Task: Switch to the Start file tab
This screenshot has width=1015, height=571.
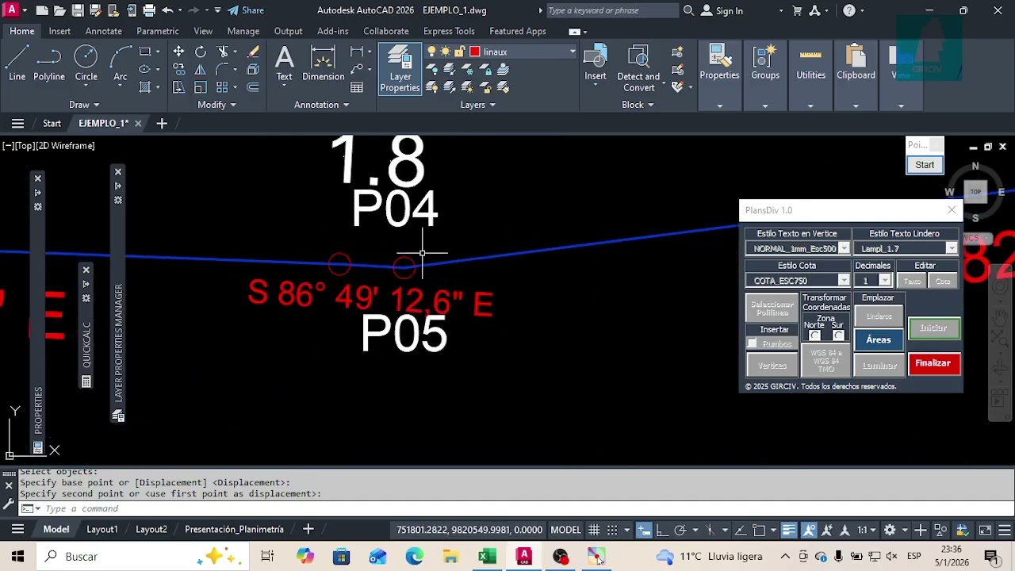Action: 52,123
